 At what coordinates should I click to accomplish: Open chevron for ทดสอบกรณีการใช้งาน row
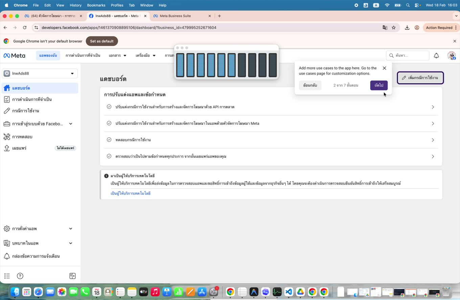433,140
